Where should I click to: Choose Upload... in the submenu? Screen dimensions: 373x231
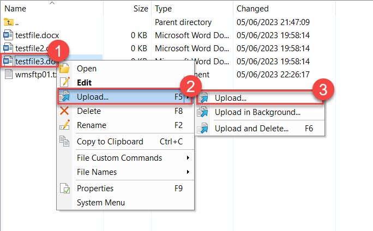230,99
